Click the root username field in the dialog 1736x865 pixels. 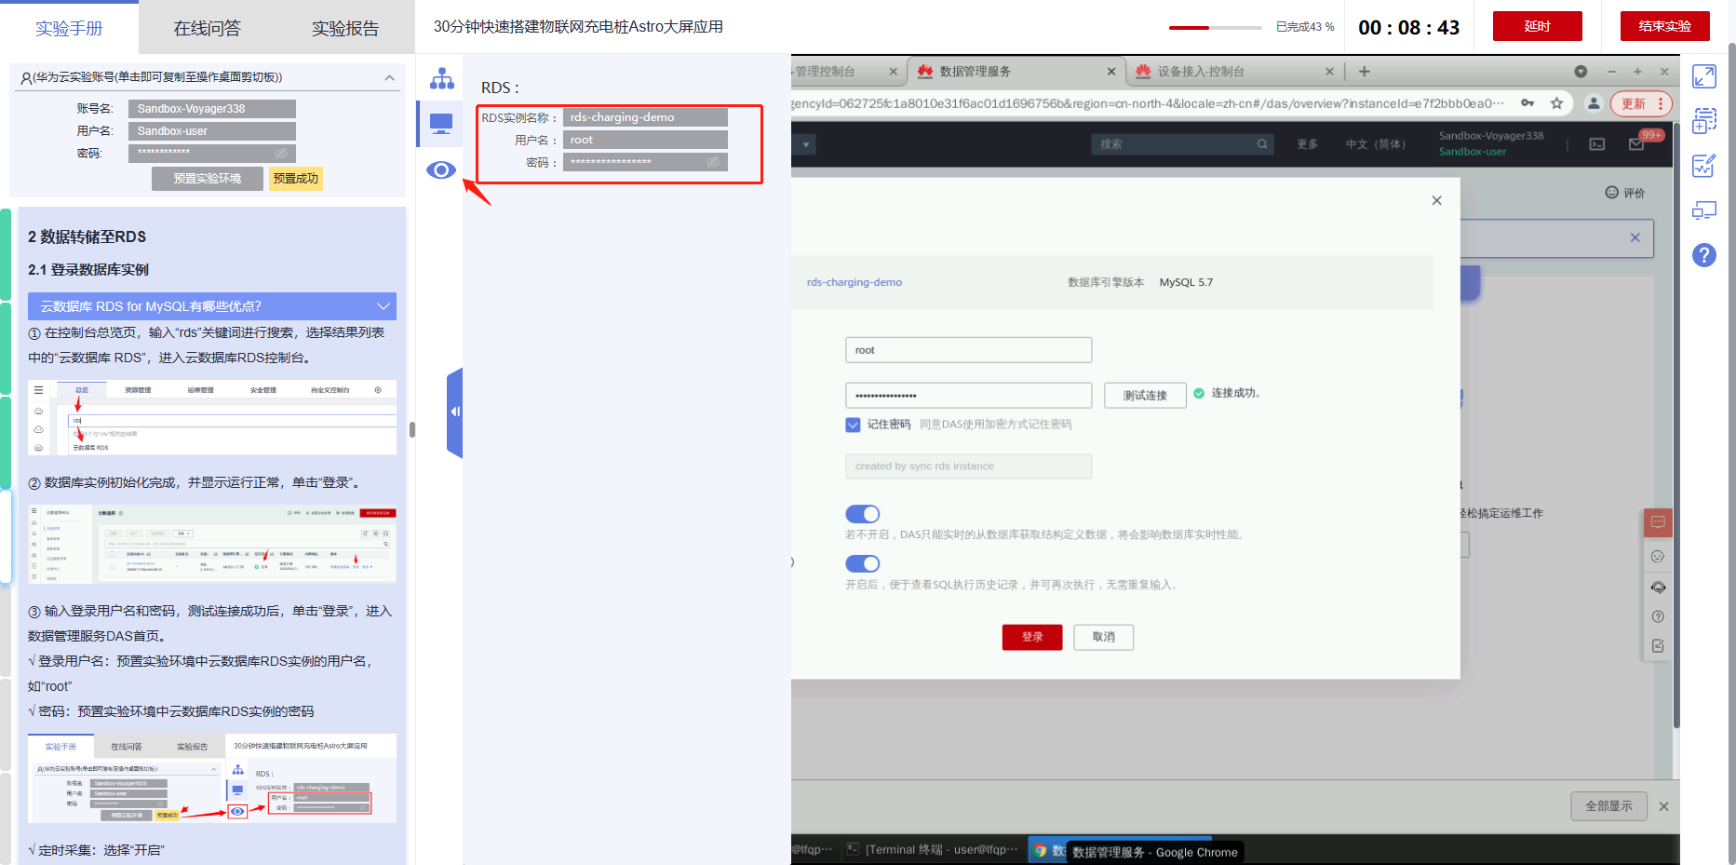968,350
